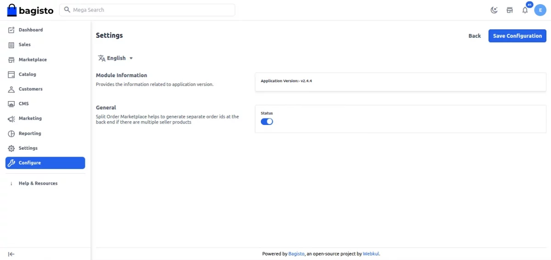The image size is (551, 260).
Task: Go to Marketplace menu item
Action: point(33,60)
